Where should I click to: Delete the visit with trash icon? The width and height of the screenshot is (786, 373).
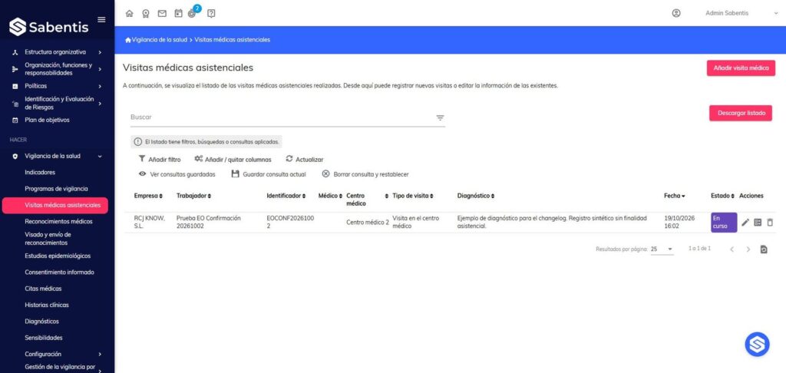coord(770,222)
